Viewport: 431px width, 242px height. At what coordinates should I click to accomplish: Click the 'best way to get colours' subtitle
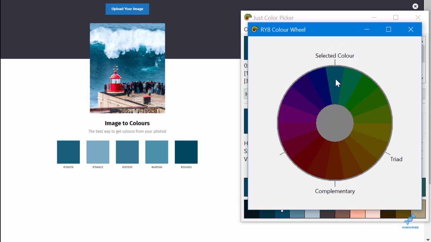(x=127, y=131)
